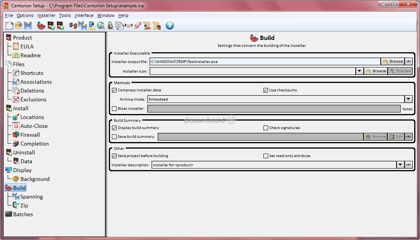Viewport: 420px width, 240px height.
Task: Toggle Display build summary checkbox
Action: (x=114, y=128)
